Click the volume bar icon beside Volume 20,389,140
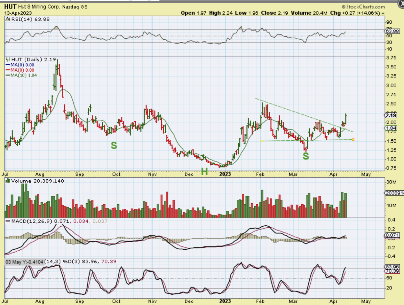 (8, 181)
